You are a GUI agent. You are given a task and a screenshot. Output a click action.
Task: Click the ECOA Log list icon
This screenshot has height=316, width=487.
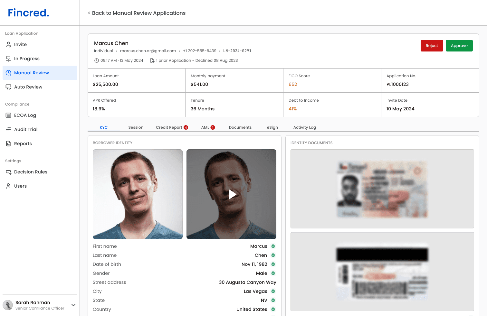pos(9,115)
